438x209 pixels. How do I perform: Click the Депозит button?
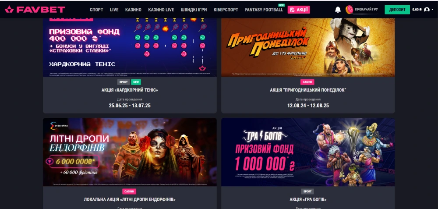pos(397,10)
